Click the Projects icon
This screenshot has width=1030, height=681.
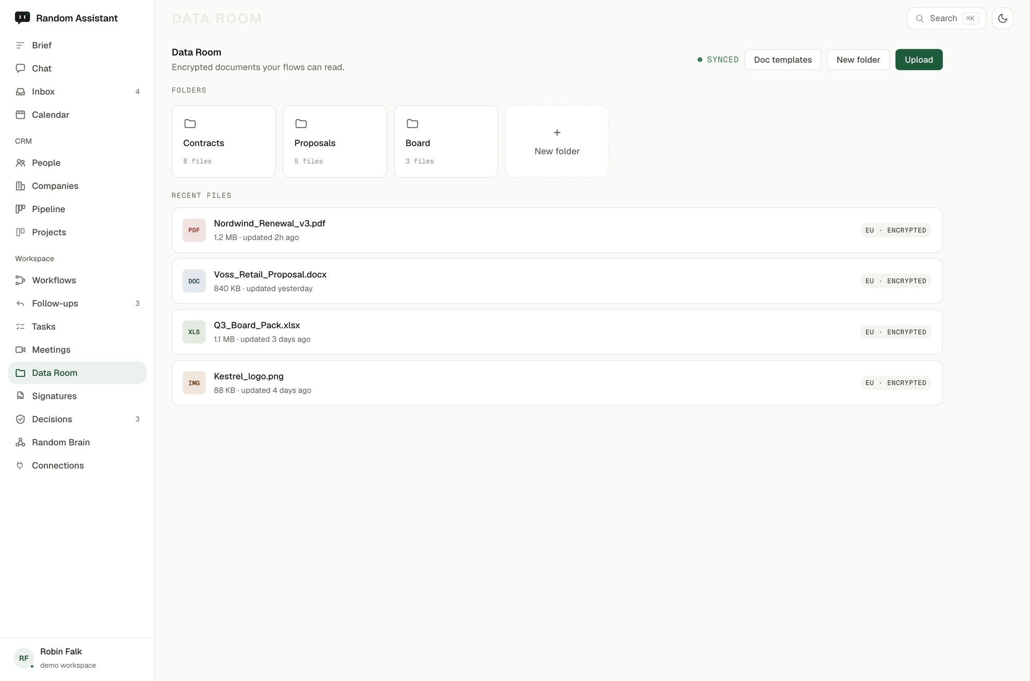(x=20, y=232)
